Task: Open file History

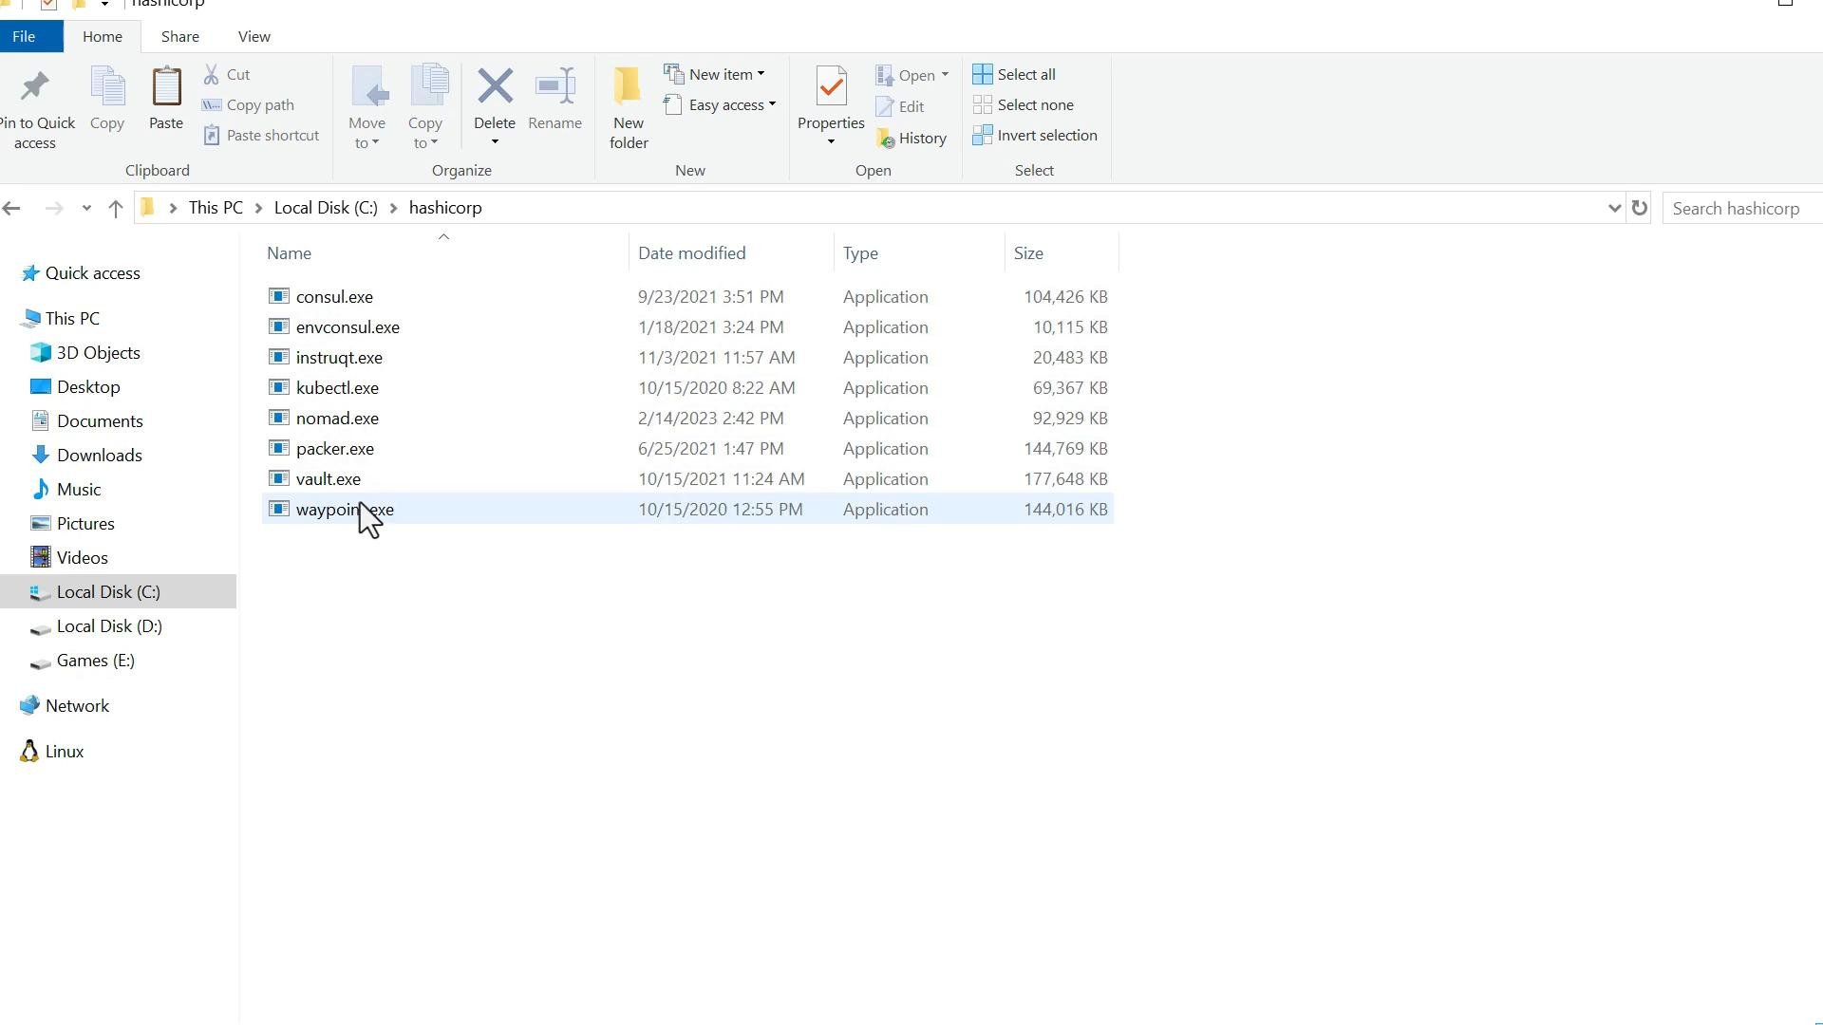Action: 911,139
